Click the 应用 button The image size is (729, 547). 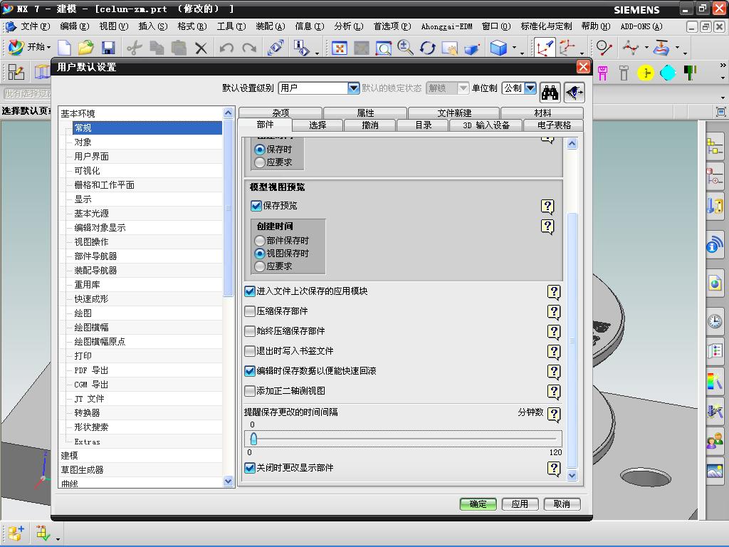pyautogui.click(x=520, y=504)
